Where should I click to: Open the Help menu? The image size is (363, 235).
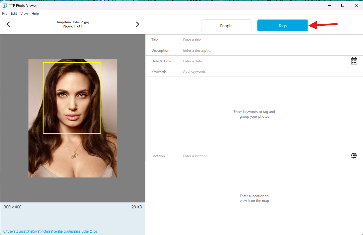point(35,14)
